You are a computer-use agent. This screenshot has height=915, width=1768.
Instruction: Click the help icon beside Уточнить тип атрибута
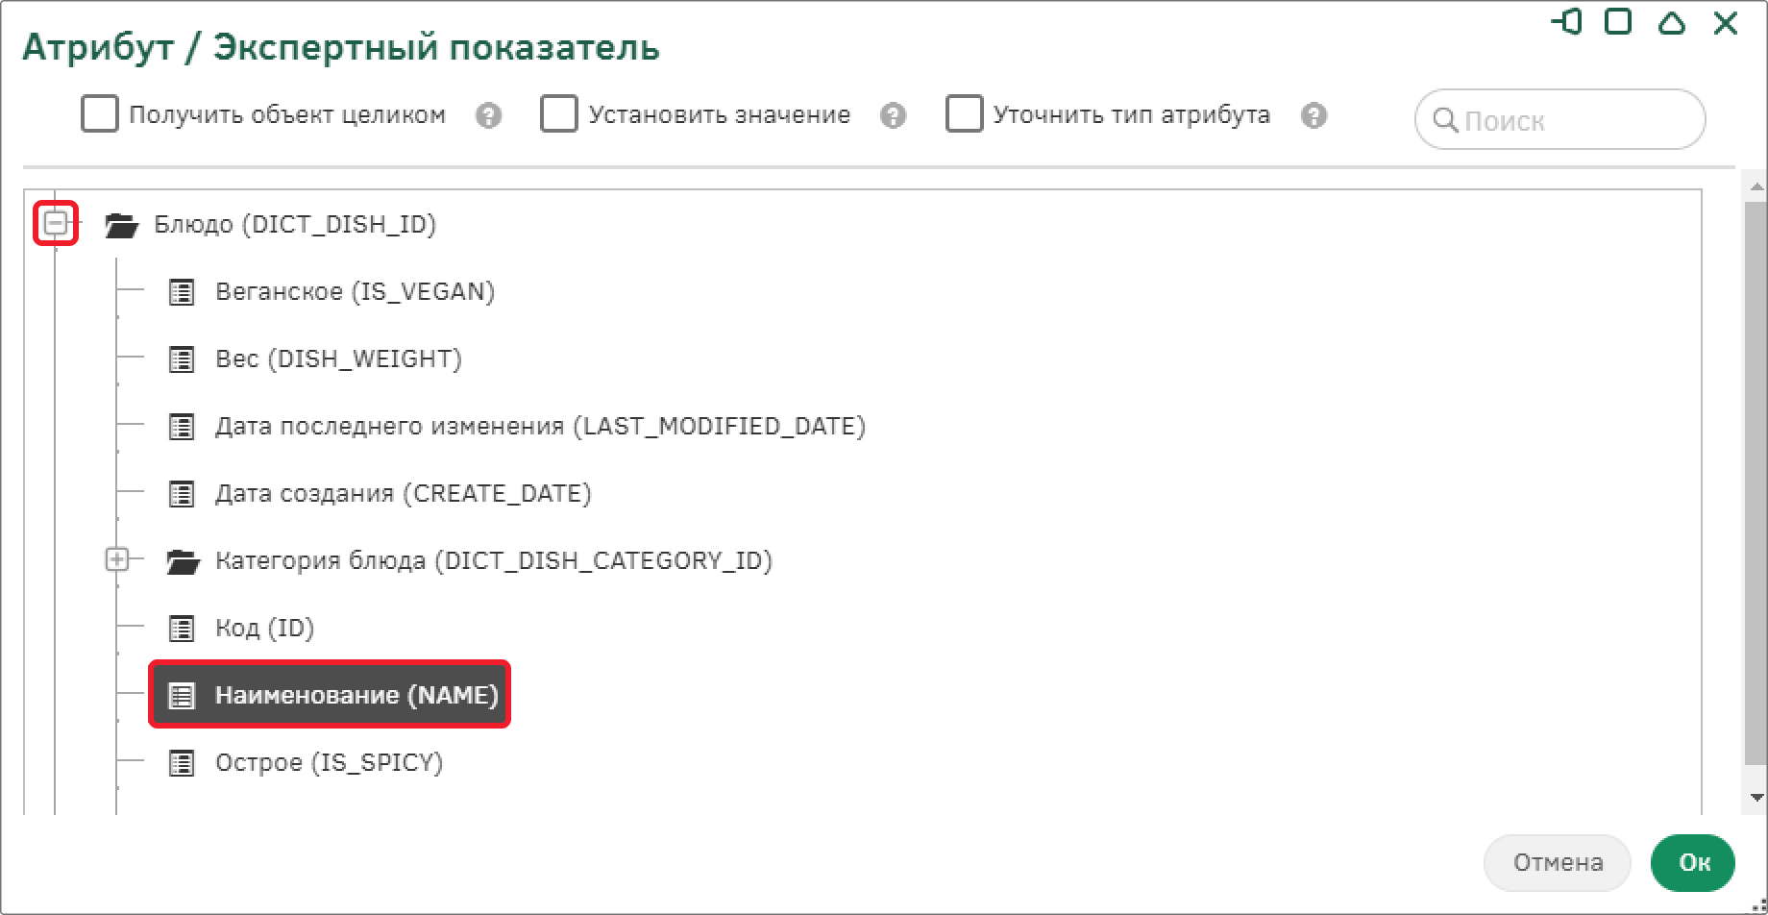[1314, 116]
